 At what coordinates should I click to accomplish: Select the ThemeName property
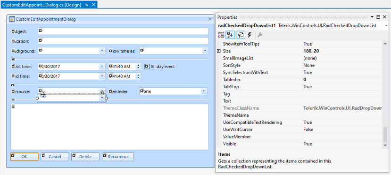pyautogui.click(x=236, y=115)
